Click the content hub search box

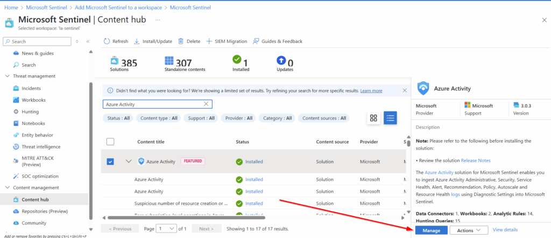tap(158, 104)
